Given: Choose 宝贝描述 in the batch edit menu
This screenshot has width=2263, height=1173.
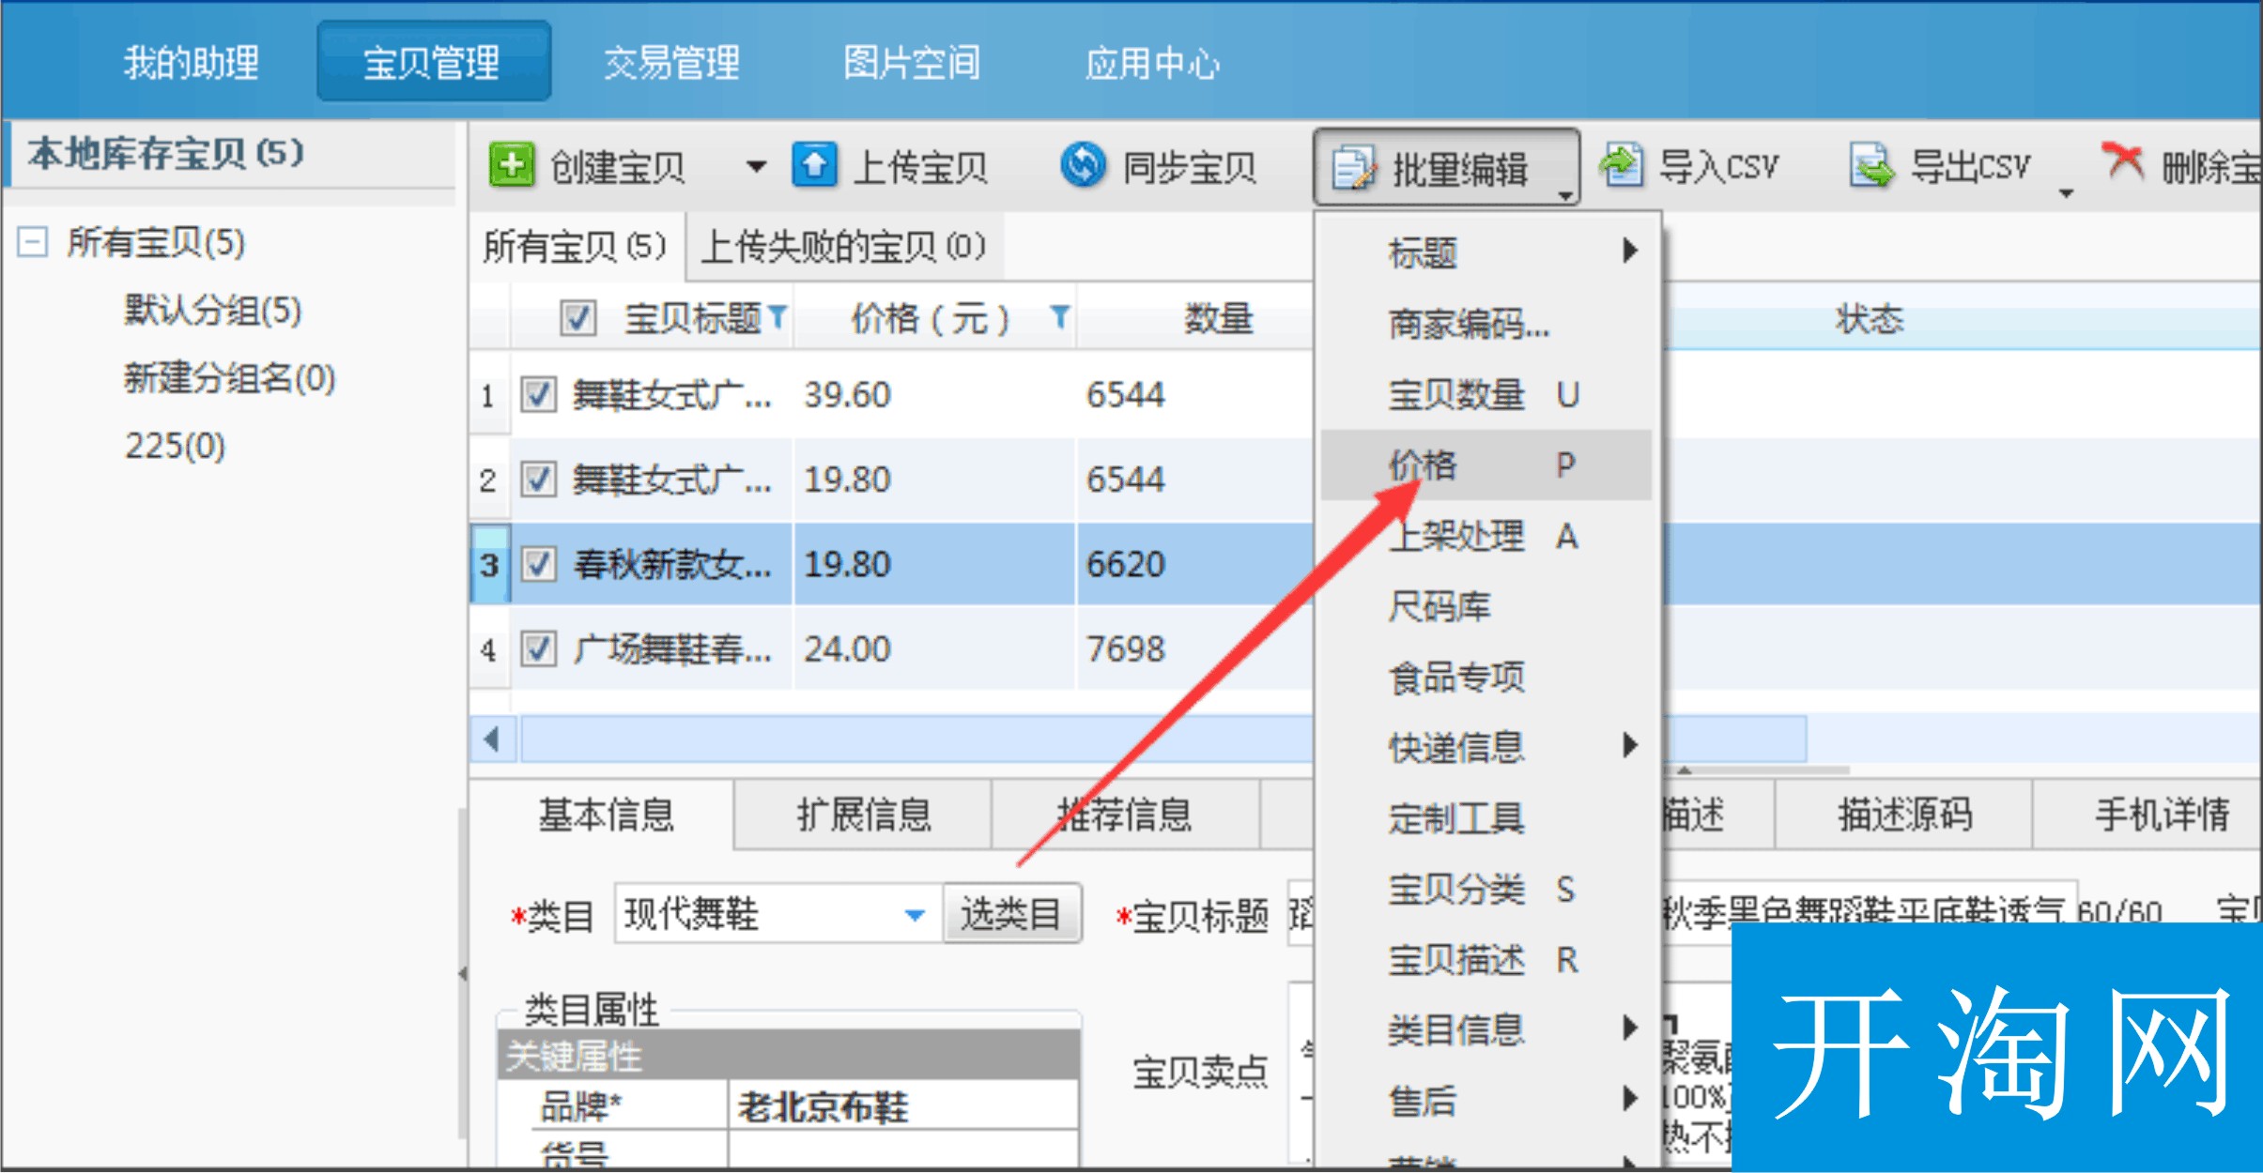Looking at the screenshot, I should pos(1486,959).
